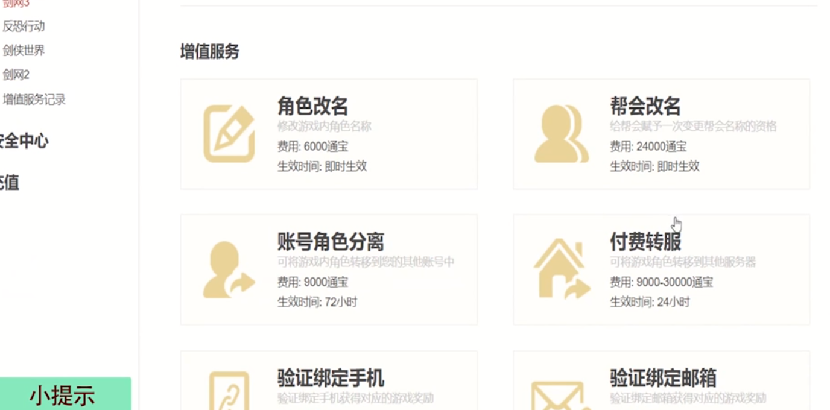This screenshot has height=410, width=830.
Task: Click the 修改游戏内角色名称 description text
Action: (324, 127)
